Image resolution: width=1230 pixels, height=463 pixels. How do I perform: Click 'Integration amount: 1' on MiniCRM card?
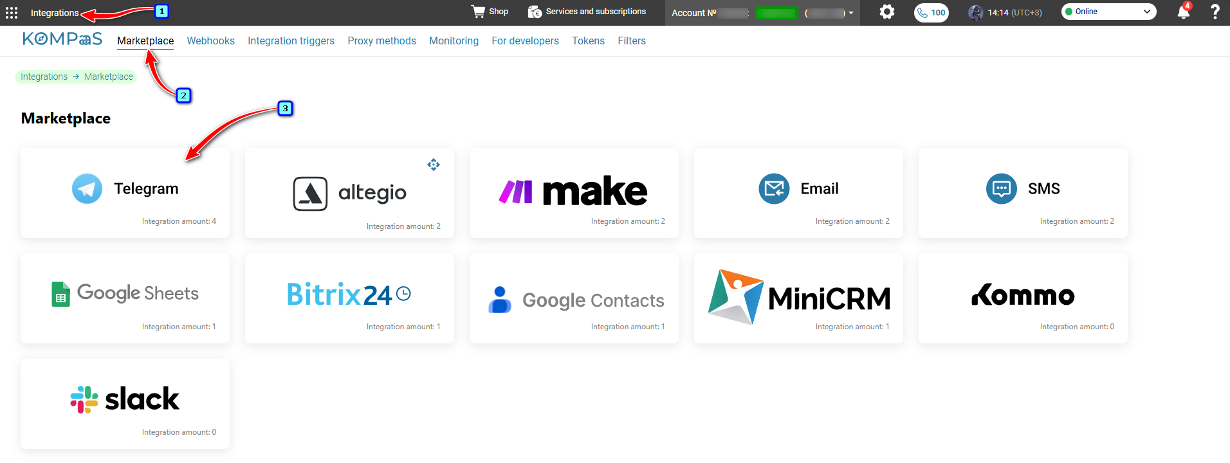click(852, 327)
